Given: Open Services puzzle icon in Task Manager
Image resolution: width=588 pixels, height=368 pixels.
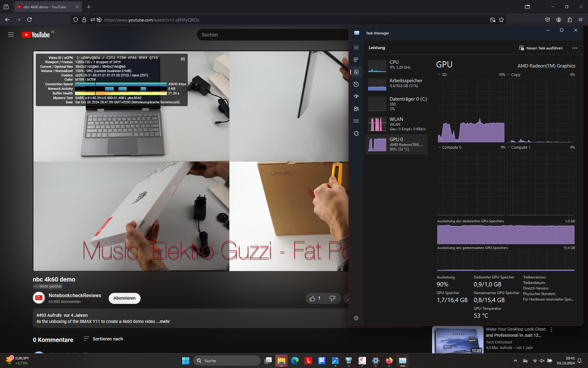Looking at the screenshot, I should (356, 133).
